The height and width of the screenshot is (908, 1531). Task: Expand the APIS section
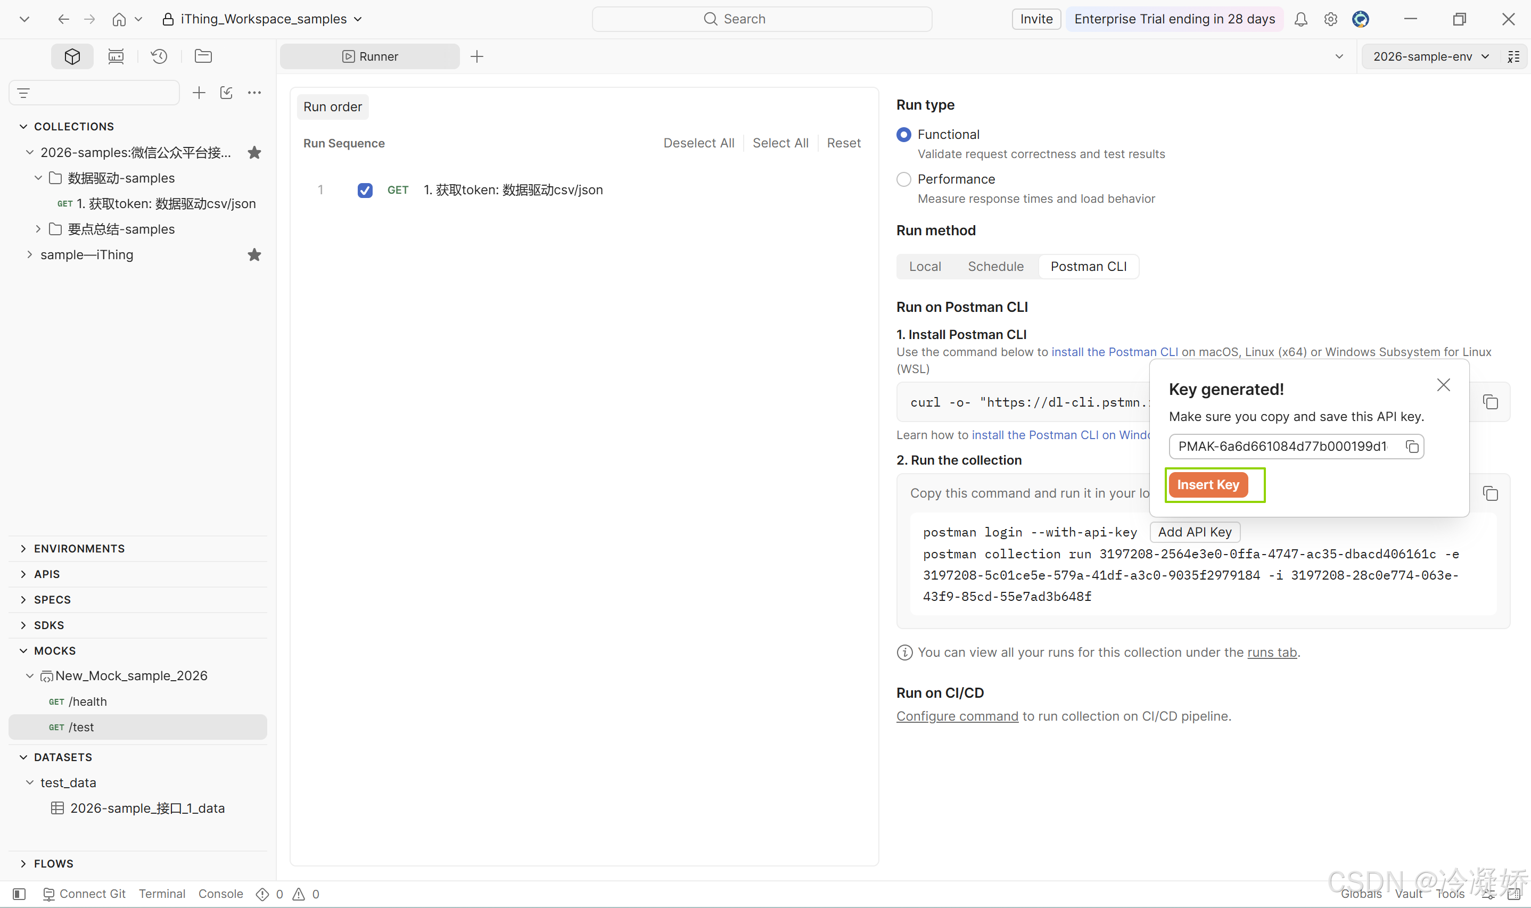pos(23,574)
